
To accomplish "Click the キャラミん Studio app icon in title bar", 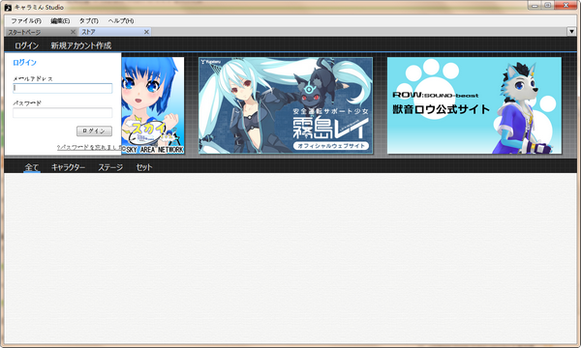I will pyautogui.click(x=8, y=7).
